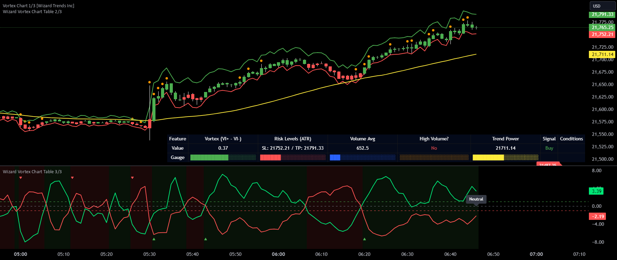
Task: Click the red No value in table
Action: [434, 148]
